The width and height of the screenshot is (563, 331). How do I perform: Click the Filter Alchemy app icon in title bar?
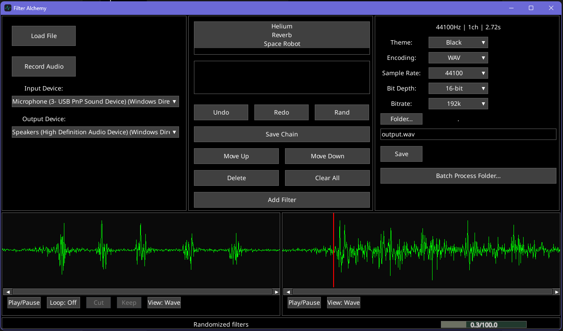coord(7,8)
